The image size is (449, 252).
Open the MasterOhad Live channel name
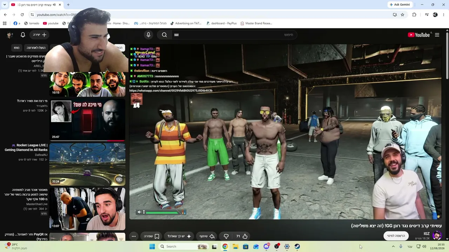click(37, 204)
